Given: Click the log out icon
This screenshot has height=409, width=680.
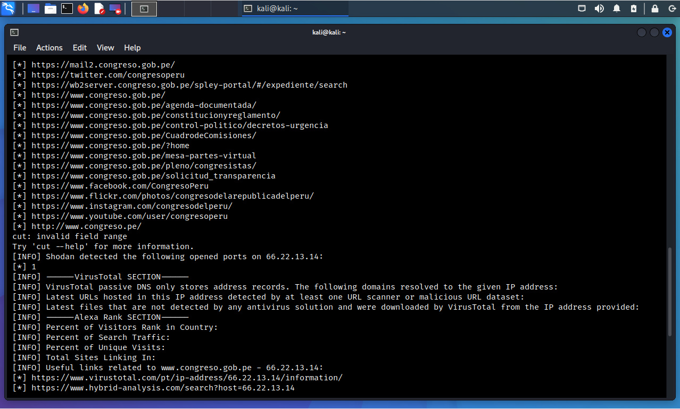Looking at the screenshot, I should click(x=669, y=8).
